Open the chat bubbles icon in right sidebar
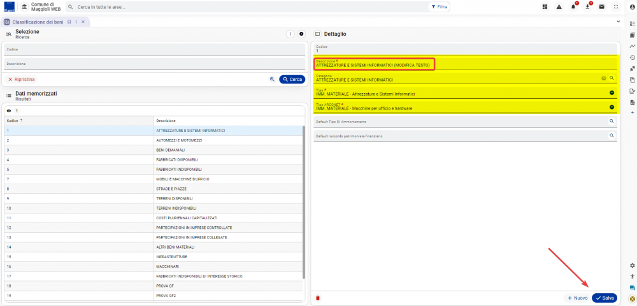This screenshot has height=306, width=637. (x=632, y=288)
